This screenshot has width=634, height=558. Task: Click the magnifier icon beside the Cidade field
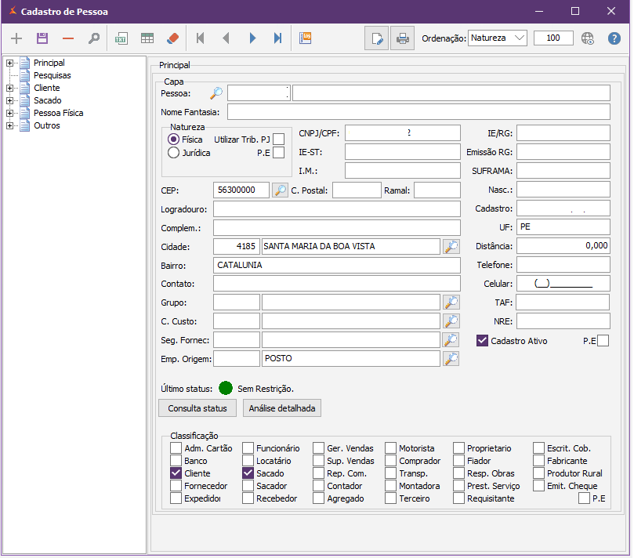tap(451, 246)
